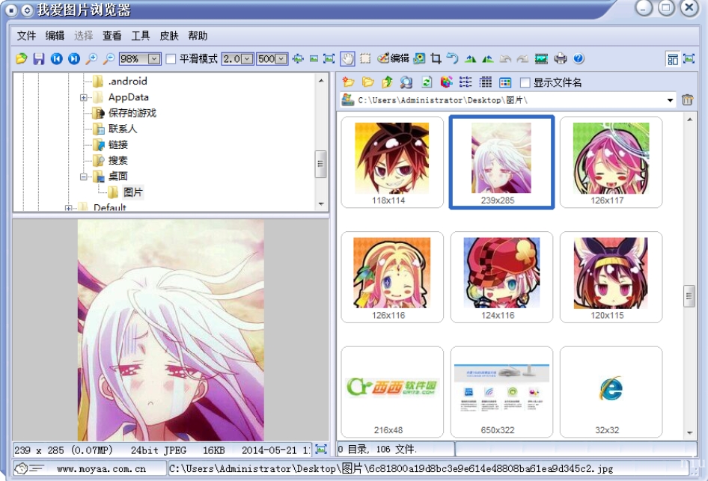708x481 pixels.
Task: Select the 搜索 folder
Action: click(118, 161)
